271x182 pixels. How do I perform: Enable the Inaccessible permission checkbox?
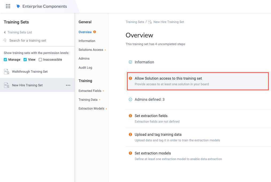pyautogui.click(x=40, y=60)
